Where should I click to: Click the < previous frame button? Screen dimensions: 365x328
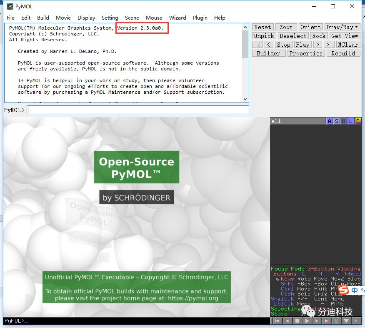coord(269,45)
